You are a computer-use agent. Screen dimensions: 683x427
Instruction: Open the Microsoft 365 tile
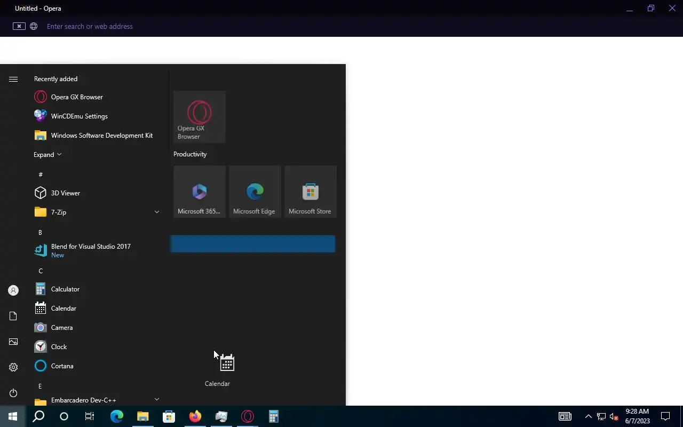[200, 192]
